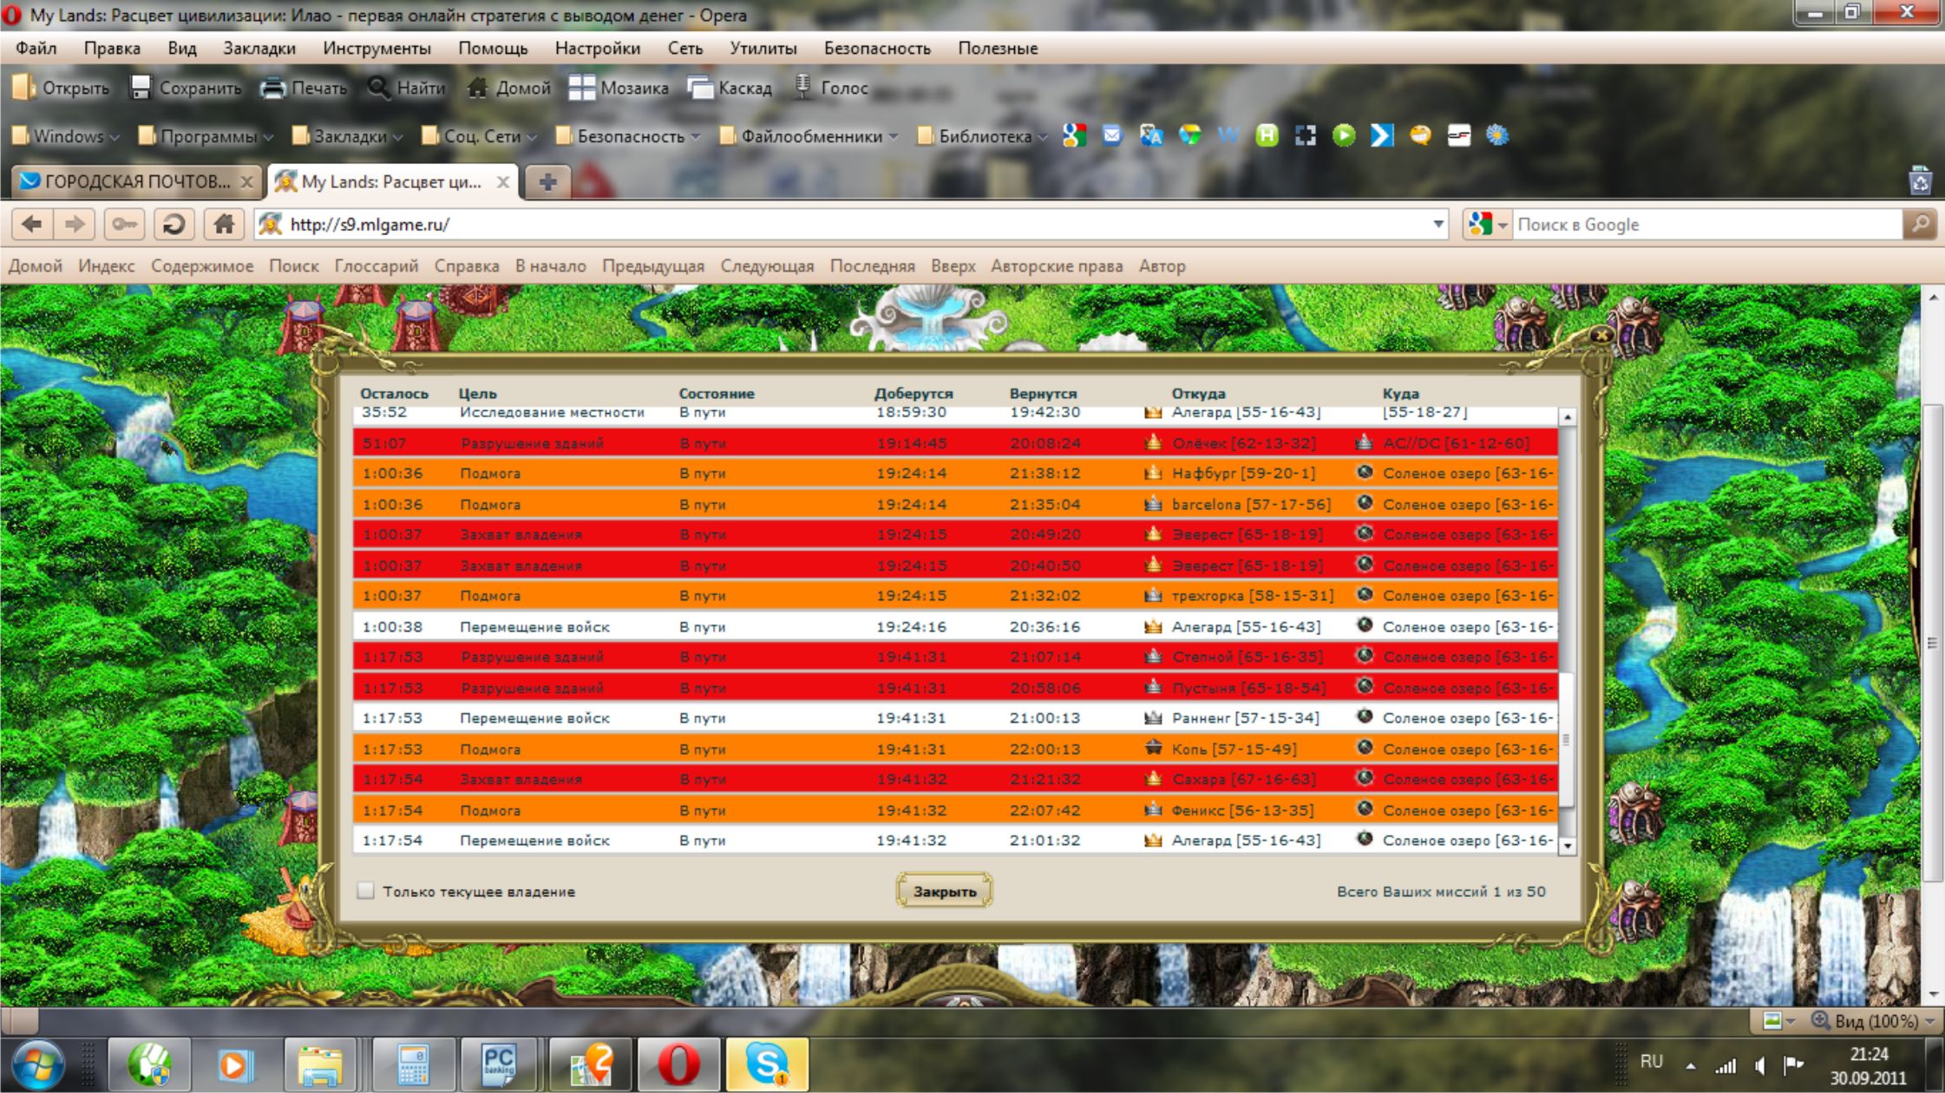
Task: Open the closed tabs trash icon
Action: (x=1919, y=180)
